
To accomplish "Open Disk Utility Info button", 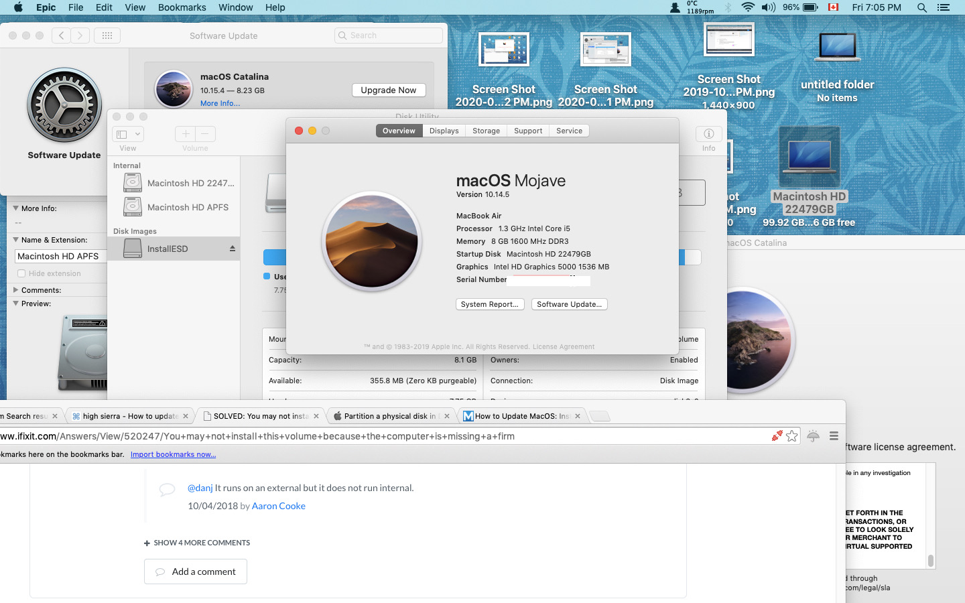I will (708, 134).
